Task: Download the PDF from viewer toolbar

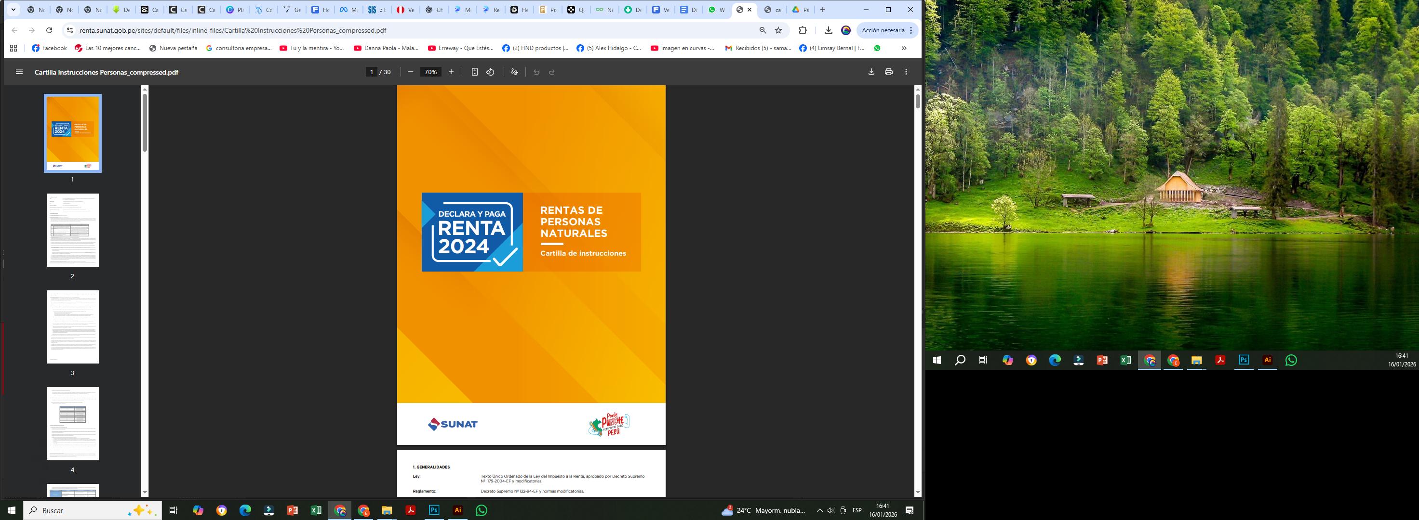Action: (x=871, y=72)
